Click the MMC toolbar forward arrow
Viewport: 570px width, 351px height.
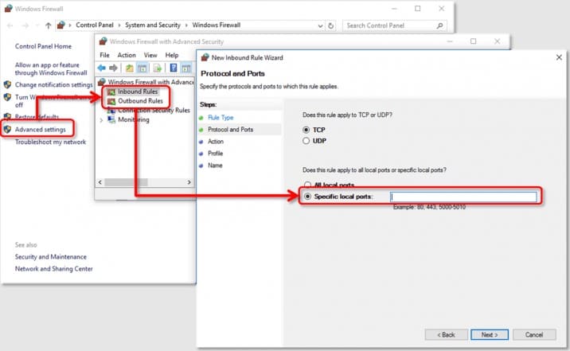(113, 68)
